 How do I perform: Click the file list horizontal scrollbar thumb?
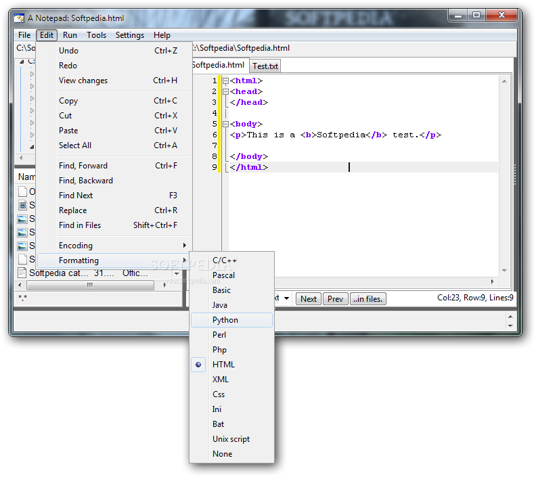click(90, 285)
